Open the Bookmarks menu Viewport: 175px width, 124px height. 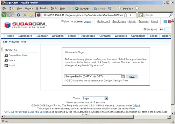42,9
